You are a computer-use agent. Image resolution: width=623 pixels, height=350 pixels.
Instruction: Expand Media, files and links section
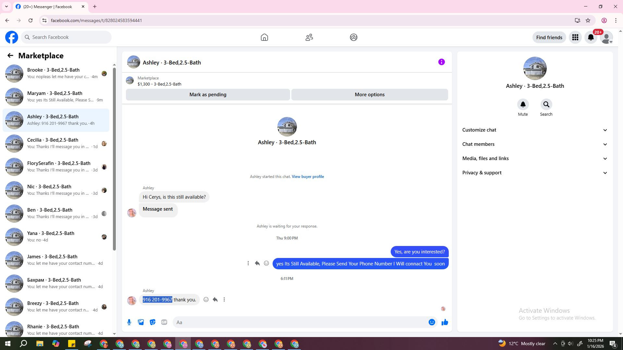click(x=534, y=158)
